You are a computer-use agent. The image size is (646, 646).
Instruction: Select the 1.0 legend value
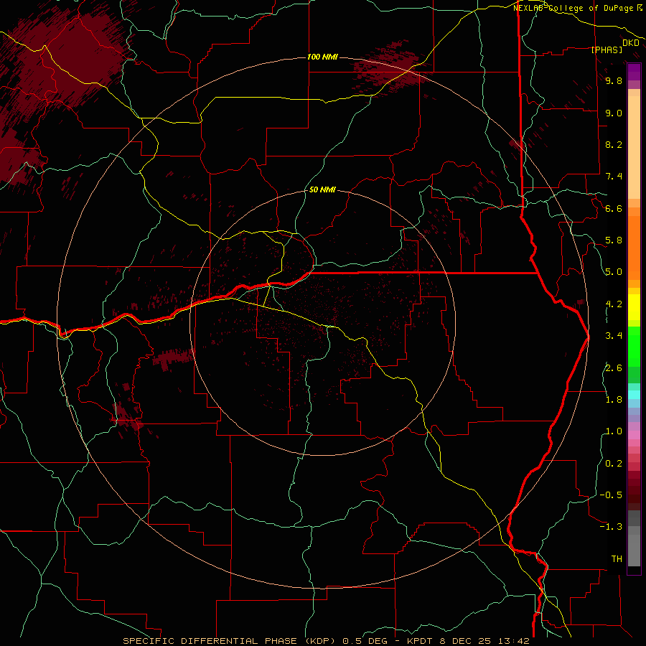click(614, 431)
